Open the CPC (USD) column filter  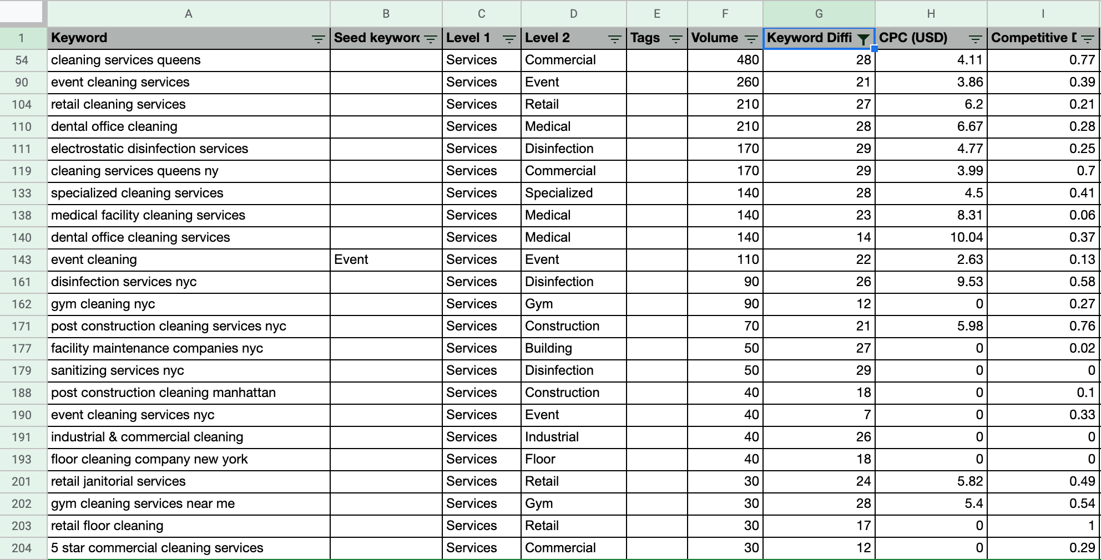(x=976, y=39)
